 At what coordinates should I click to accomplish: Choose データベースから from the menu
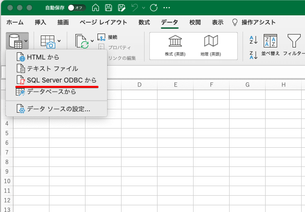point(56,92)
